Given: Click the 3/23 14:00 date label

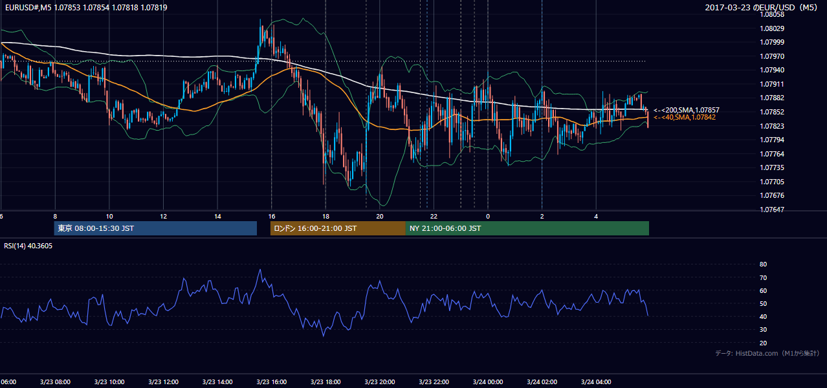Looking at the screenshot, I should [217, 382].
